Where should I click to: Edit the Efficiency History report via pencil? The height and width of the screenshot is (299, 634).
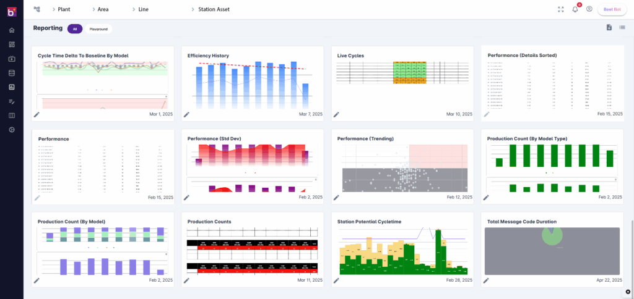[x=187, y=114]
